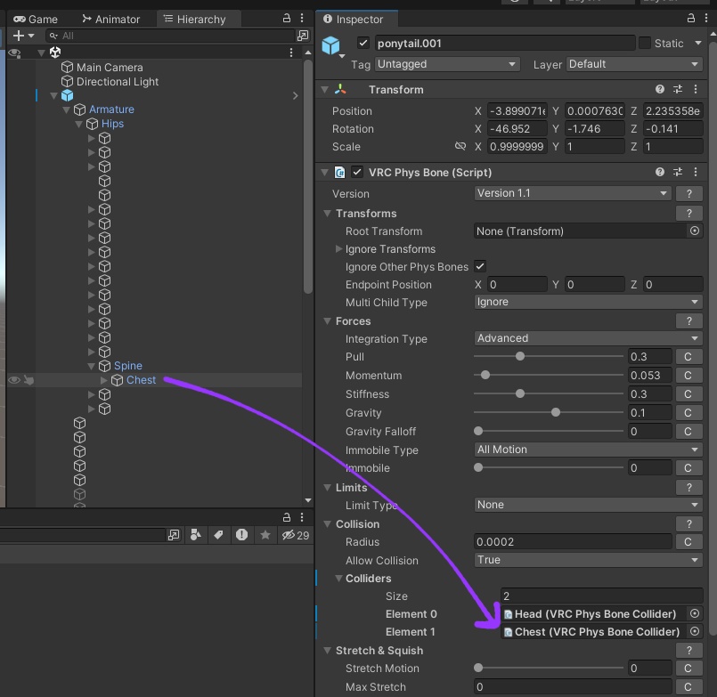This screenshot has width=717, height=697.
Task: Click the Project favorites star icon
Action: click(265, 535)
